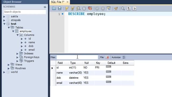Select the email column in tree
The width and height of the screenshot is (172, 97).
point(32,50)
